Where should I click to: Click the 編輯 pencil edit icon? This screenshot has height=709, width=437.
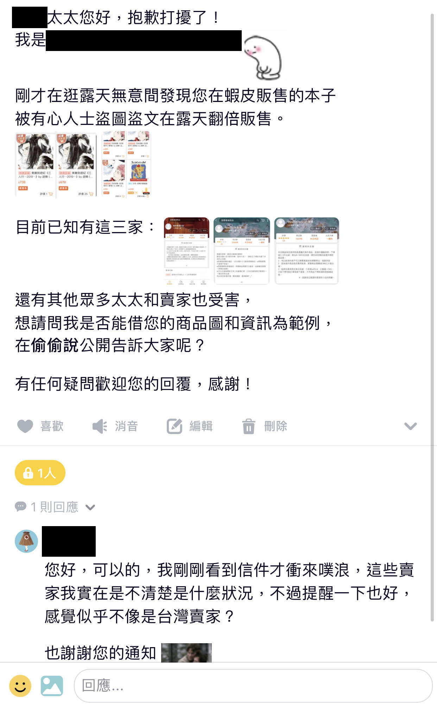[175, 426]
